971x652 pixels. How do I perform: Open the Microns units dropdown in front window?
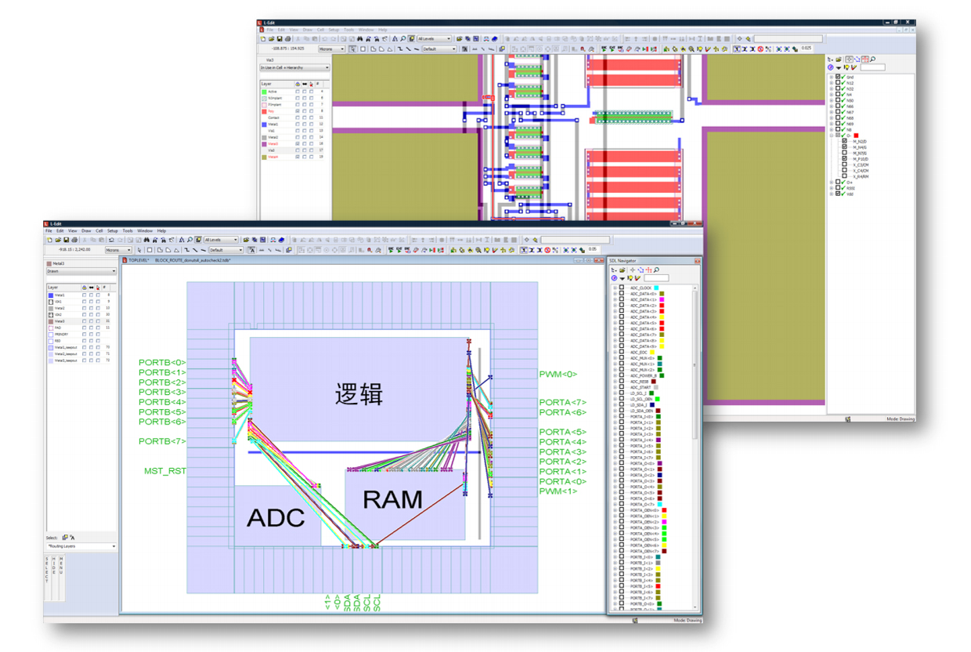[x=118, y=250]
